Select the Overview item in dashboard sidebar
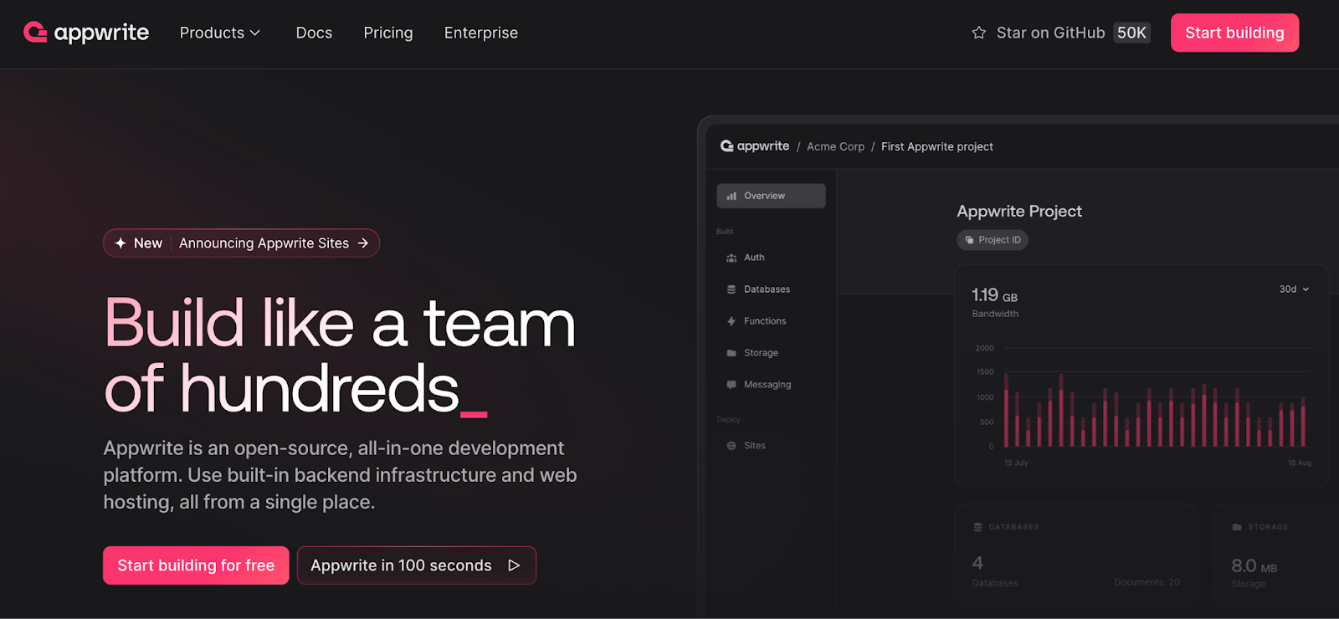 [x=771, y=196]
